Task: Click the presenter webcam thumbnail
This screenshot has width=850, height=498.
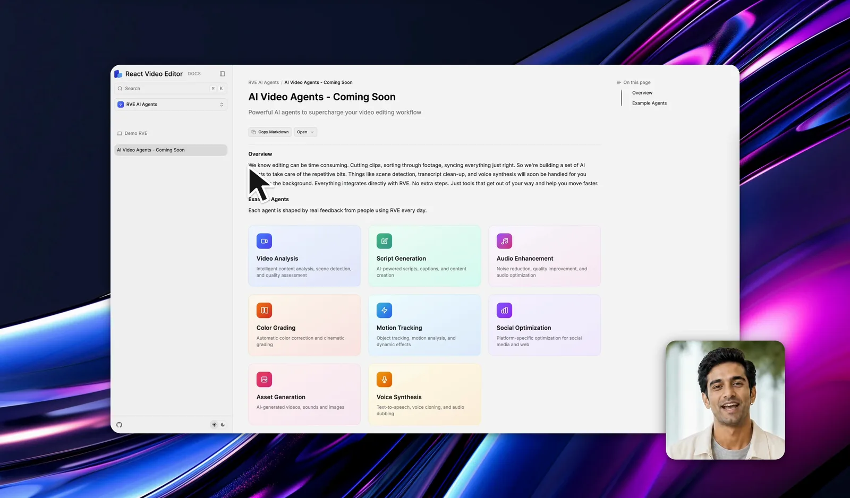Action: [x=725, y=400]
